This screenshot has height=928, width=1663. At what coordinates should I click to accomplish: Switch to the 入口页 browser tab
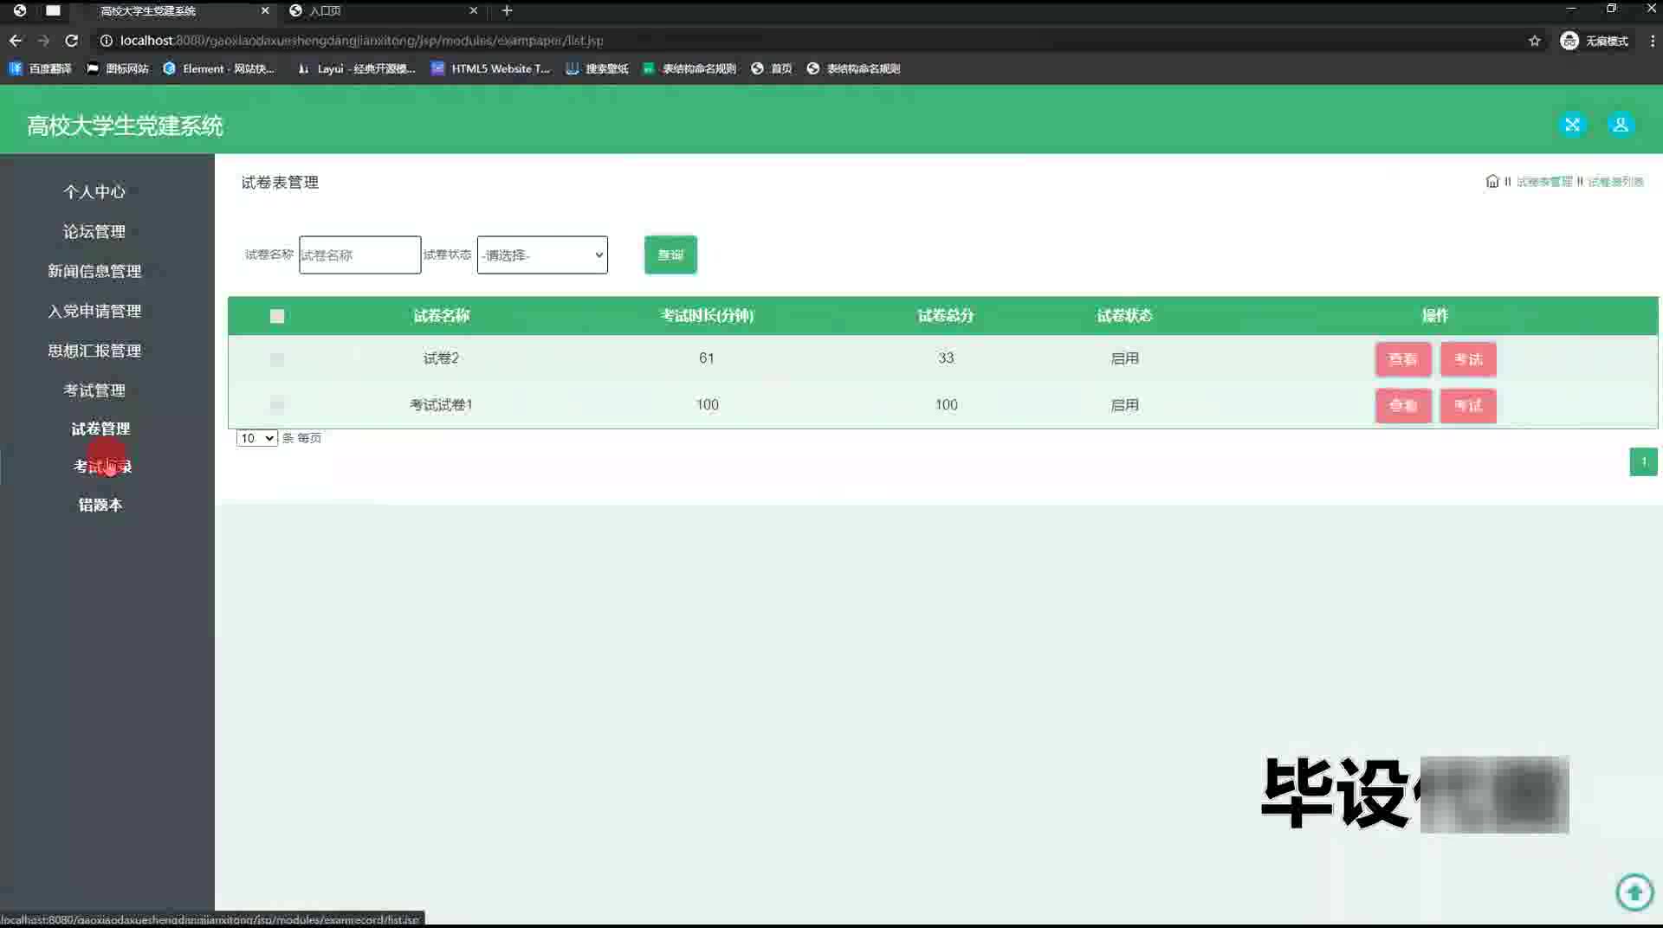tap(384, 10)
